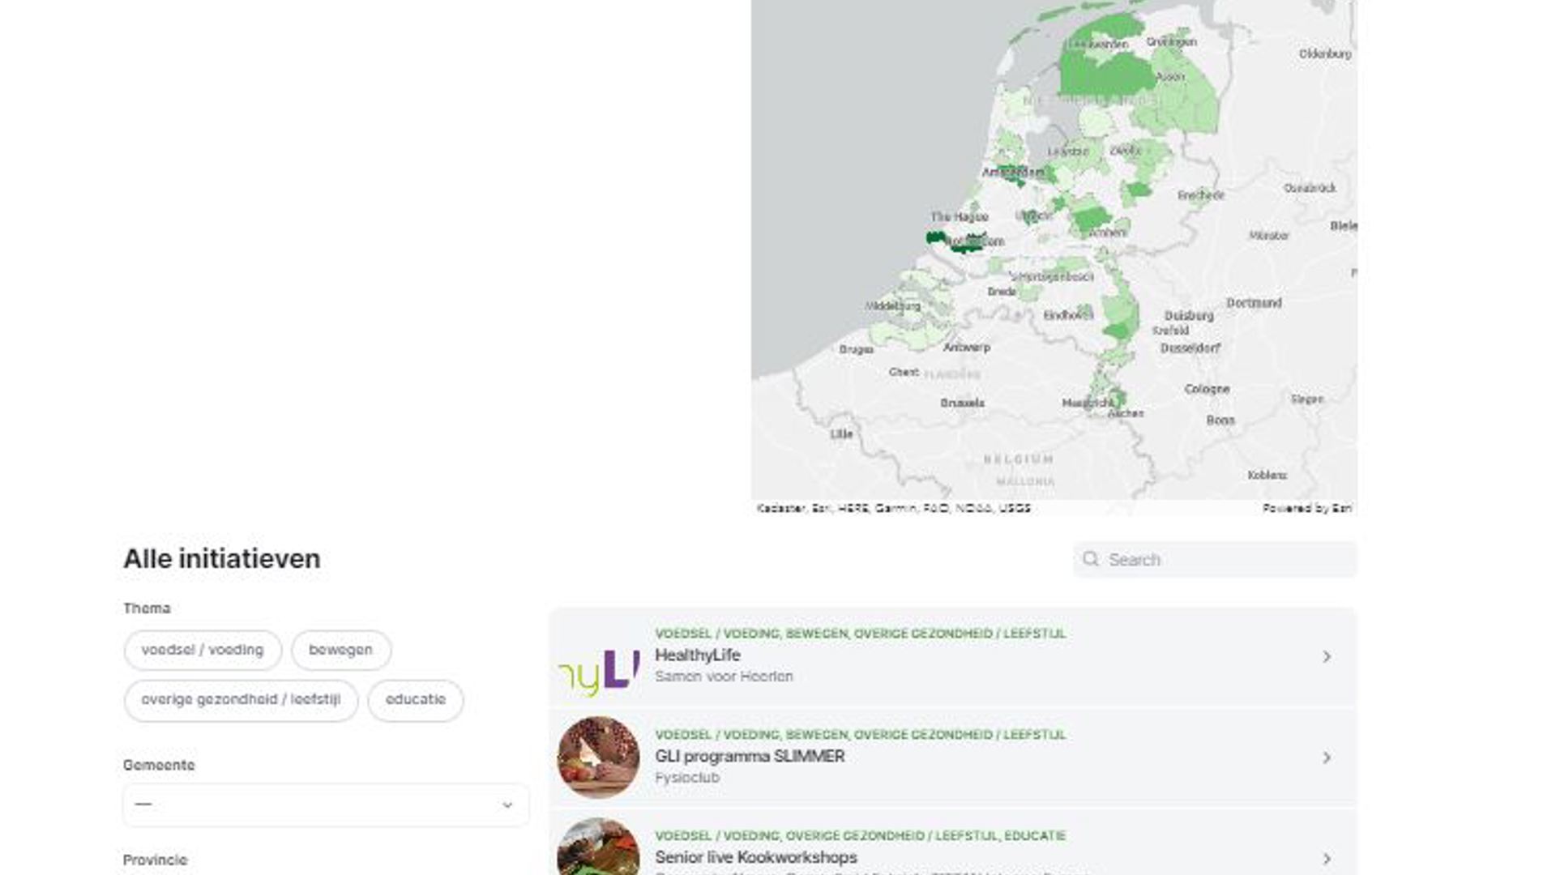
Task: Click chevron arrow for GLI programma SLIMMER
Action: click(1327, 758)
